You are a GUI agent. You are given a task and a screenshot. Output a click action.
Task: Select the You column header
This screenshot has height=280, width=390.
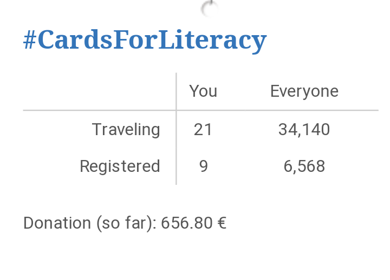(x=203, y=91)
